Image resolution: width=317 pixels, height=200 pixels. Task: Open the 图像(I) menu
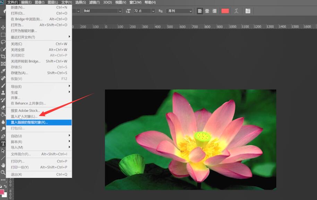pos(40,2)
